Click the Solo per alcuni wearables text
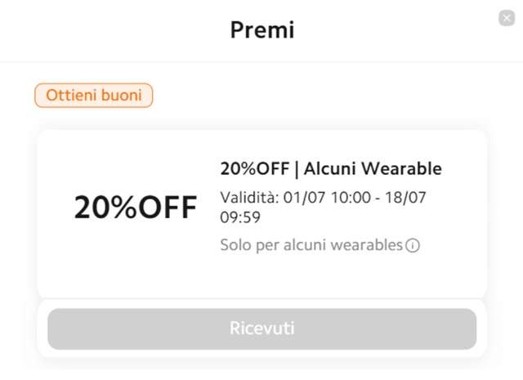Viewport: 523px width, 380px height. [x=311, y=245]
